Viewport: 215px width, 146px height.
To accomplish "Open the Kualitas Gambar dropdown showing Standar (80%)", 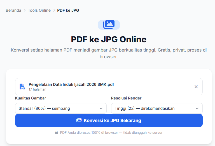I will pos(61,108).
